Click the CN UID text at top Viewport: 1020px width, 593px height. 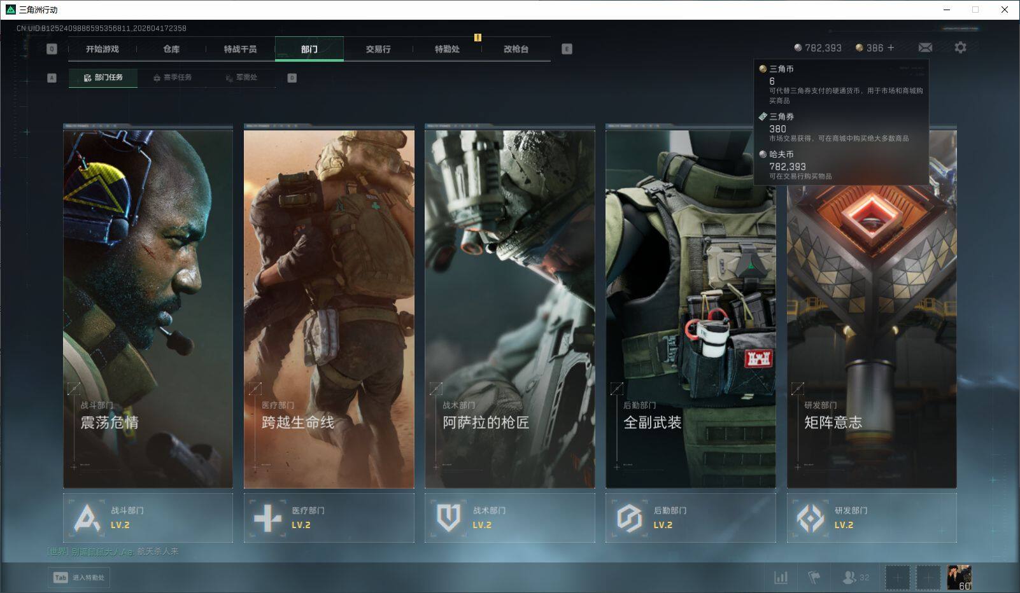pyautogui.click(x=101, y=28)
